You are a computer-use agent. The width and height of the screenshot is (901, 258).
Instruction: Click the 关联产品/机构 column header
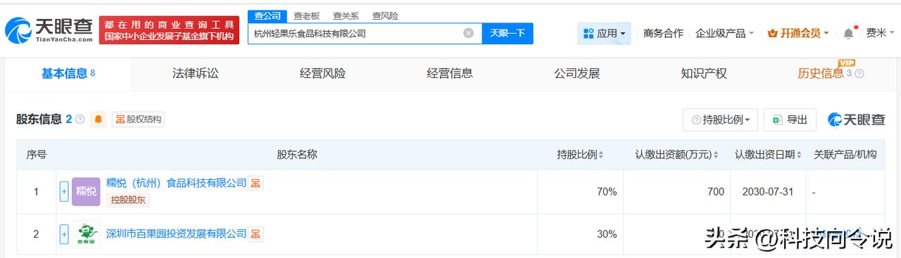(845, 155)
